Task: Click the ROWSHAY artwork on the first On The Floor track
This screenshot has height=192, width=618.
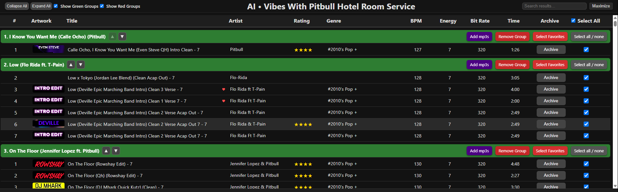Action: coord(48,164)
